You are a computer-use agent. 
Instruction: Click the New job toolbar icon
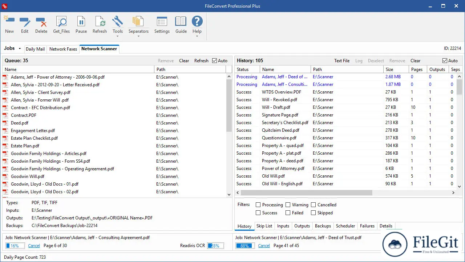(x=9, y=21)
